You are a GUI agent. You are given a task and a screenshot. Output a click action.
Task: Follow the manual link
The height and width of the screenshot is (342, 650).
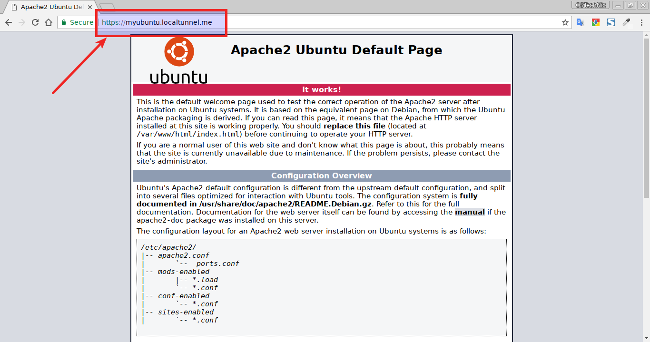pos(470,212)
